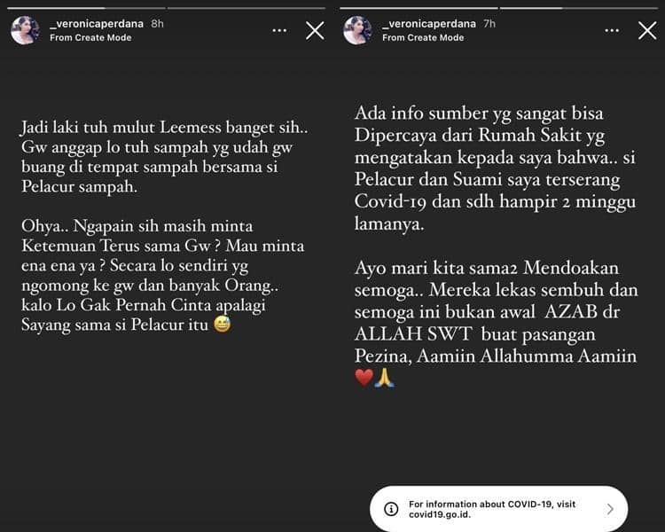Open the profile picture on left story
The width and height of the screenshot is (665, 532).
coord(25,30)
